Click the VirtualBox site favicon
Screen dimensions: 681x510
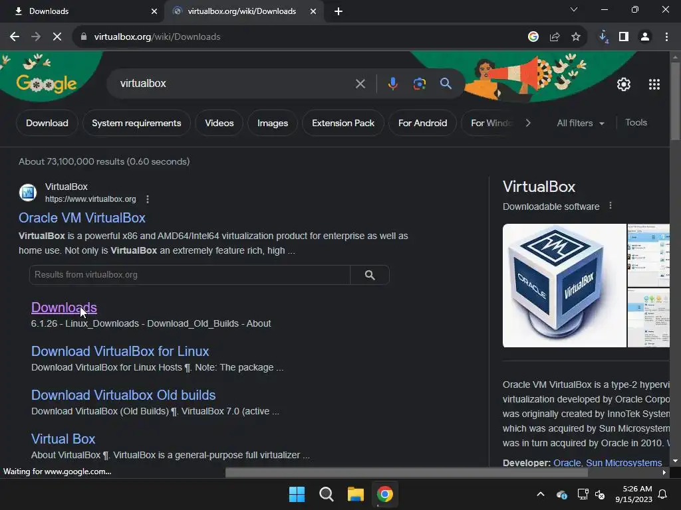[28, 193]
